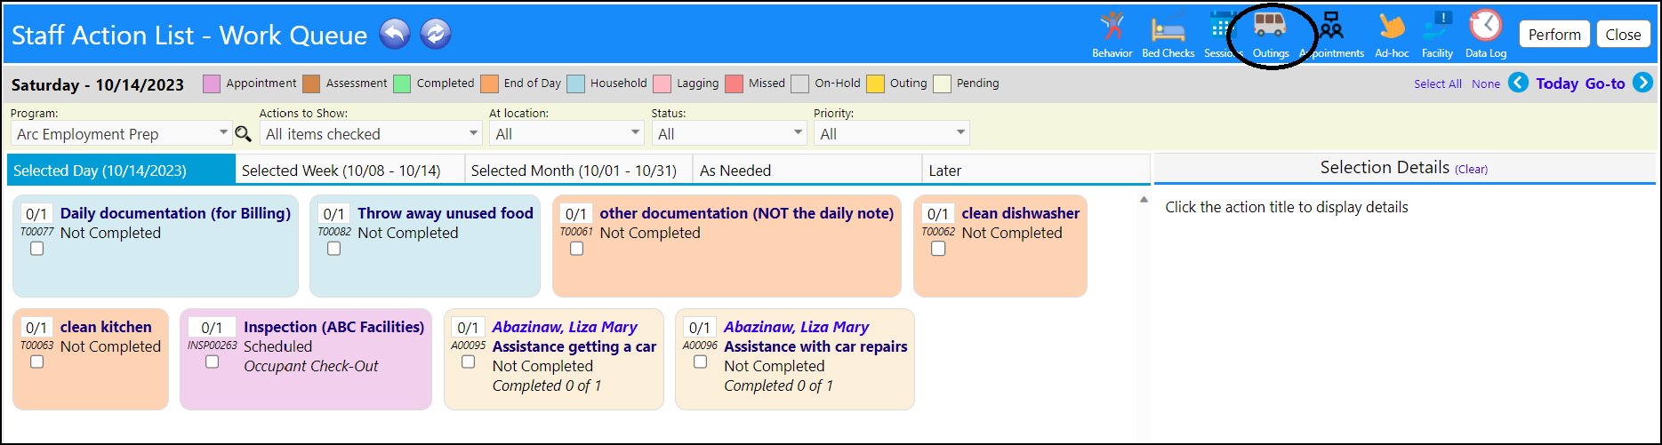Image resolution: width=1662 pixels, height=445 pixels.
Task: Open the Priority dropdown
Action: (891, 133)
